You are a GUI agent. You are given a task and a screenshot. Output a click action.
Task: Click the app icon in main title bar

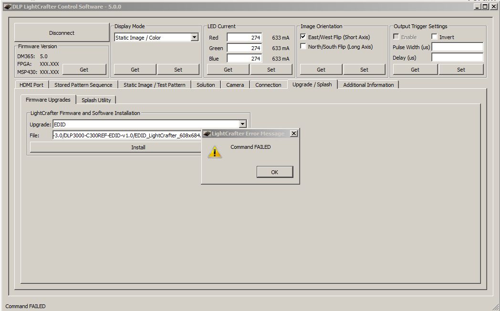pyautogui.click(x=7, y=7)
